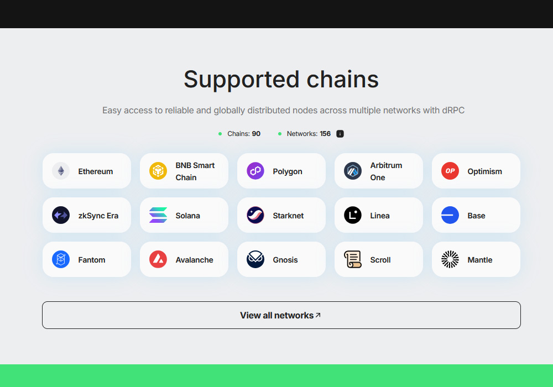Click the Ethereum diamond logo icon
This screenshot has height=387, width=553.
click(x=61, y=171)
